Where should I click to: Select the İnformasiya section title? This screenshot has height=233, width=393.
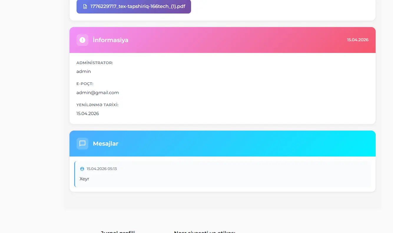coord(110,40)
